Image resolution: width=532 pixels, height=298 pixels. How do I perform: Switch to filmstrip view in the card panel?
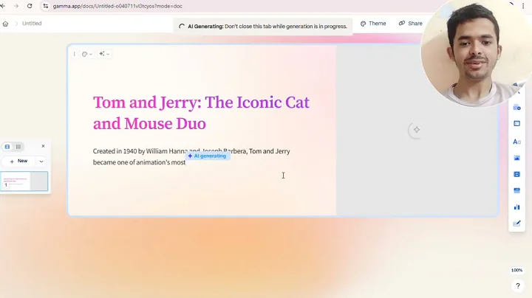[x=7, y=147]
